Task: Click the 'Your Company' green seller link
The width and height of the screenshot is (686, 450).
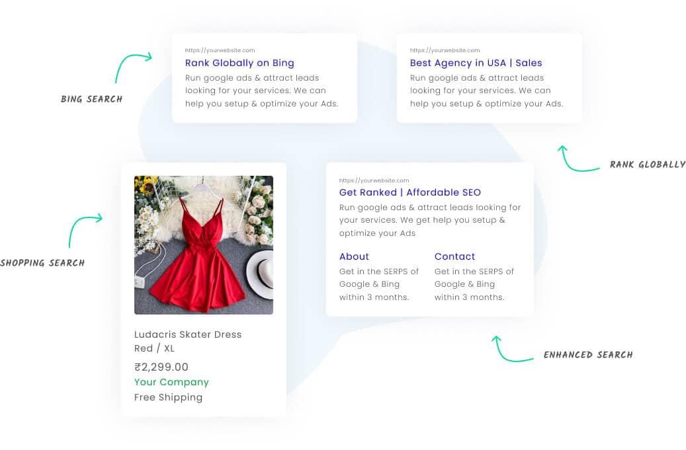Action: click(x=171, y=383)
